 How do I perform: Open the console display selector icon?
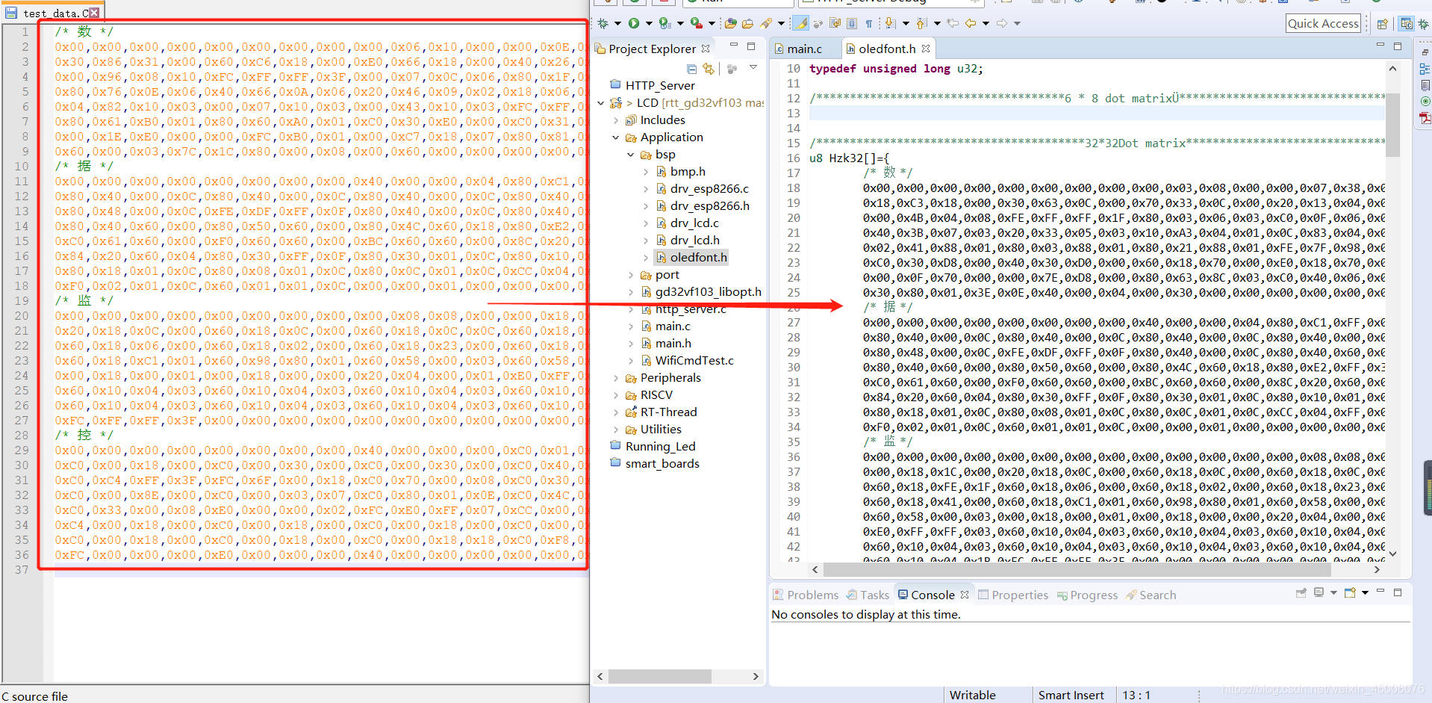coord(1319,592)
